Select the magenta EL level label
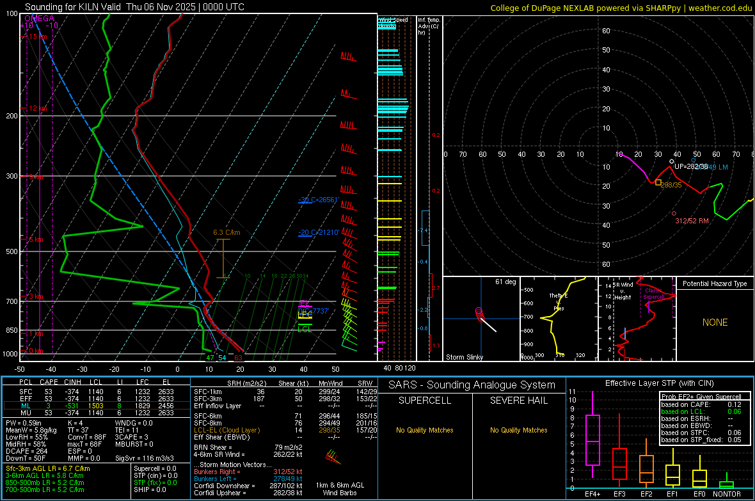Image resolution: width=755 pixels, height=501 pixels. tap(304, 303)
